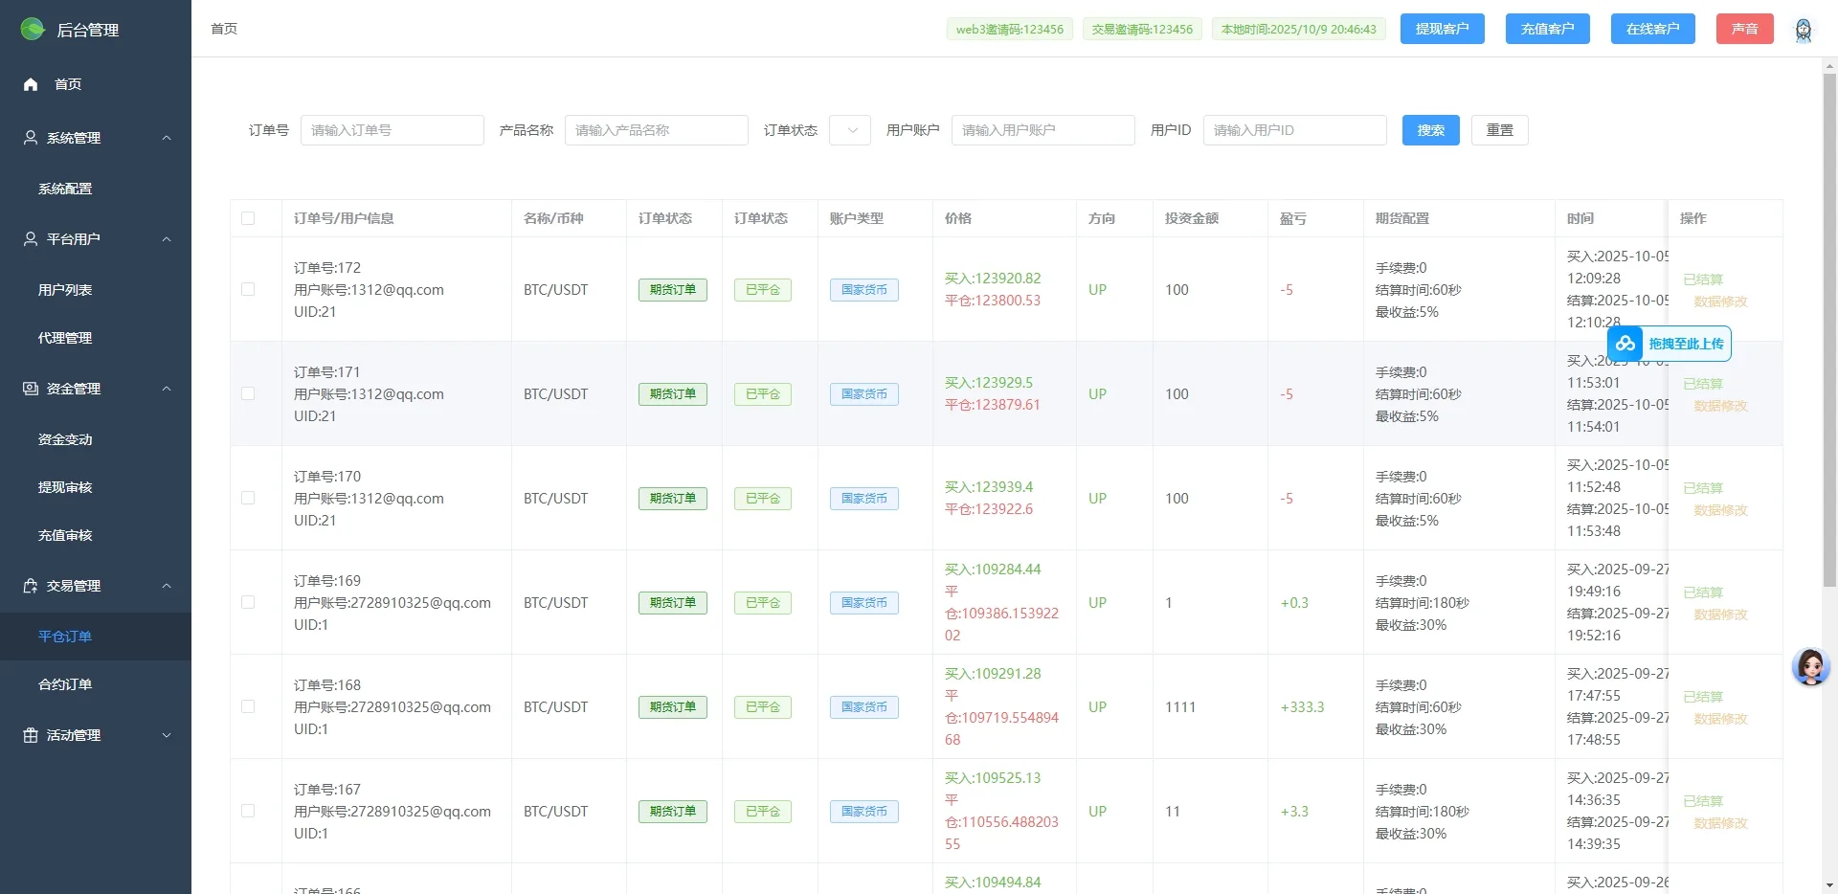The image size is (1838, 894).
Task: Toggle the select-all checkbox in table header
Action: 248,217
